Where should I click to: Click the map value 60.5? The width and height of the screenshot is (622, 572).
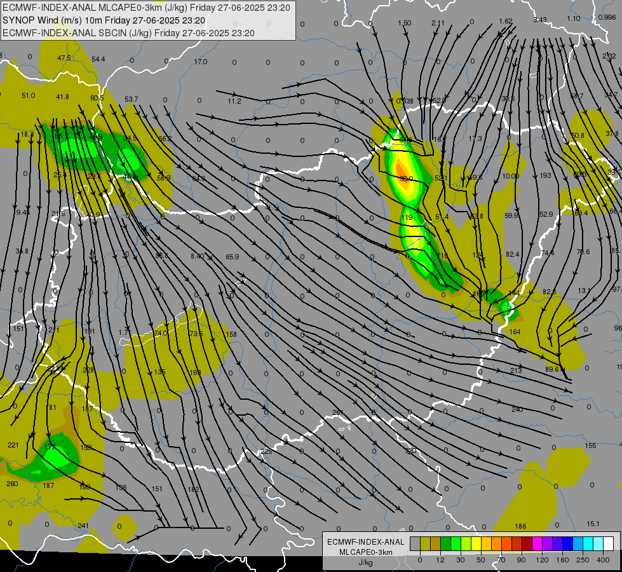click(x=97, y=98)
